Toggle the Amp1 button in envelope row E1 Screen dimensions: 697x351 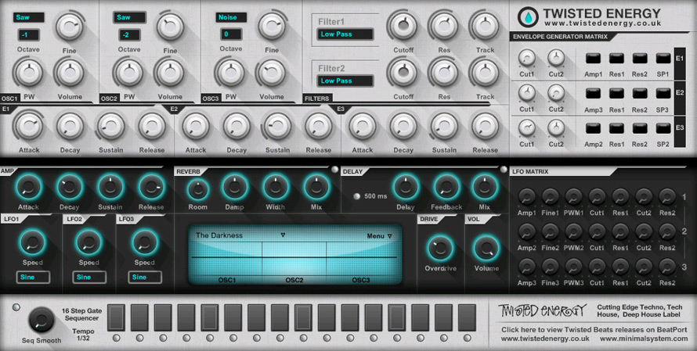(x=593, y=59)
